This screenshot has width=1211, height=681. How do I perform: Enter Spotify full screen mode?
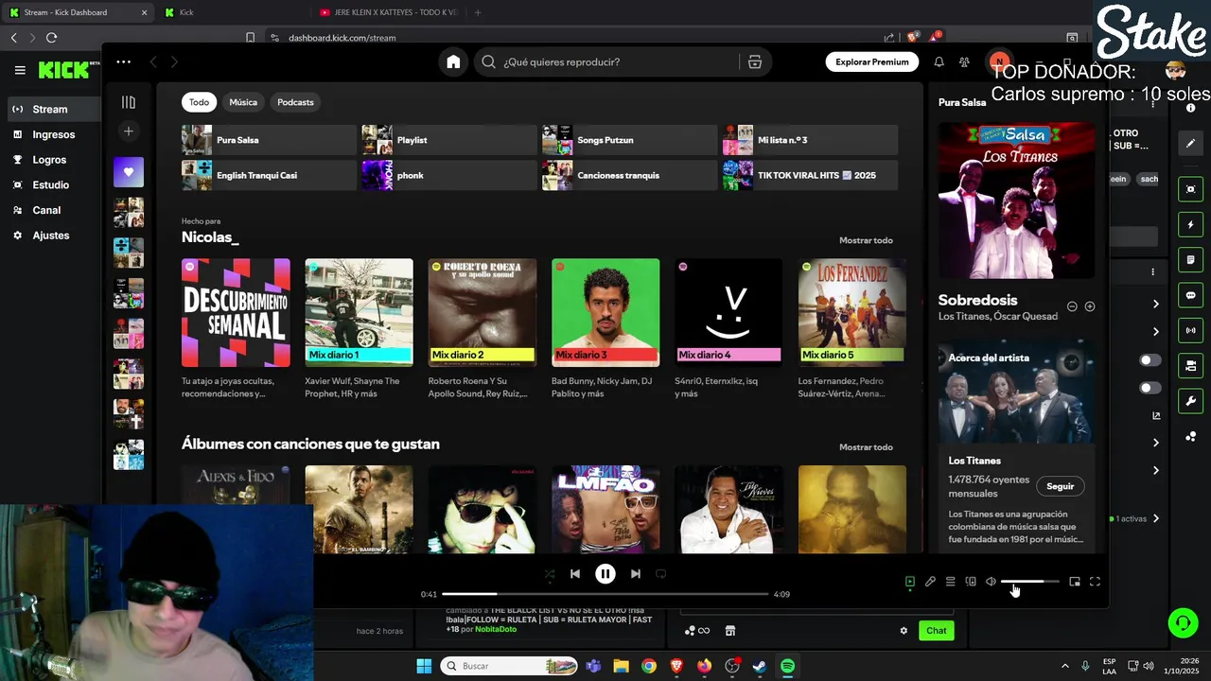click(1095, 582)
